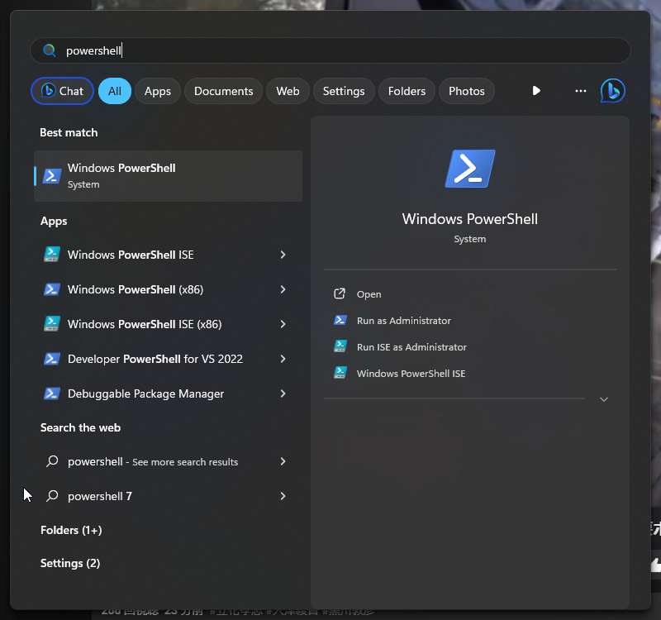Click the Debuggable Package Manager icon
The height and width of the screenshot is (620, 661).
52,393
